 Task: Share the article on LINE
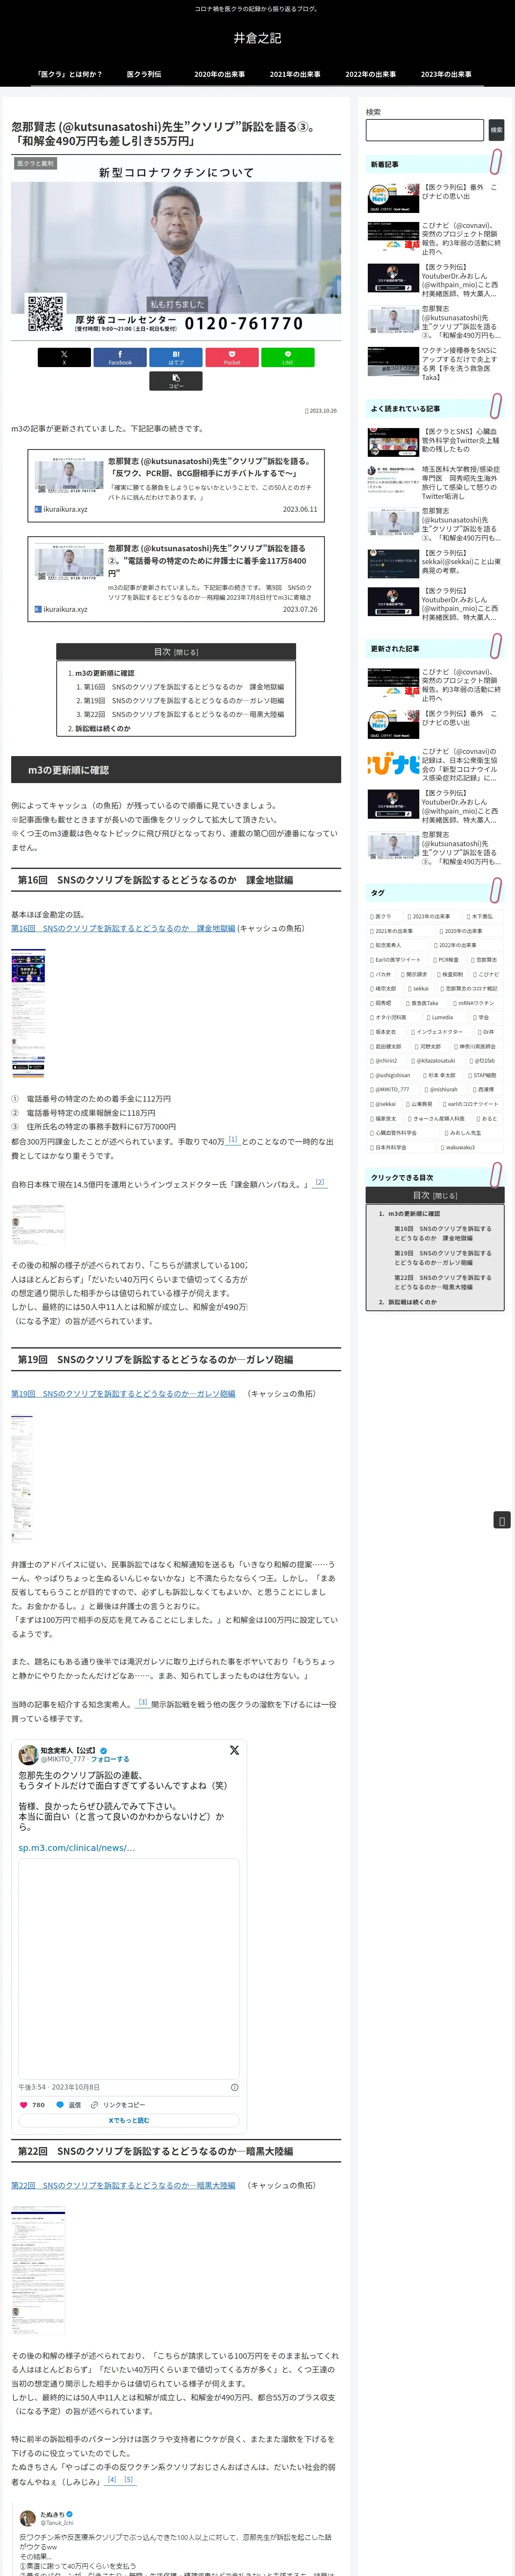coord(288,357)
